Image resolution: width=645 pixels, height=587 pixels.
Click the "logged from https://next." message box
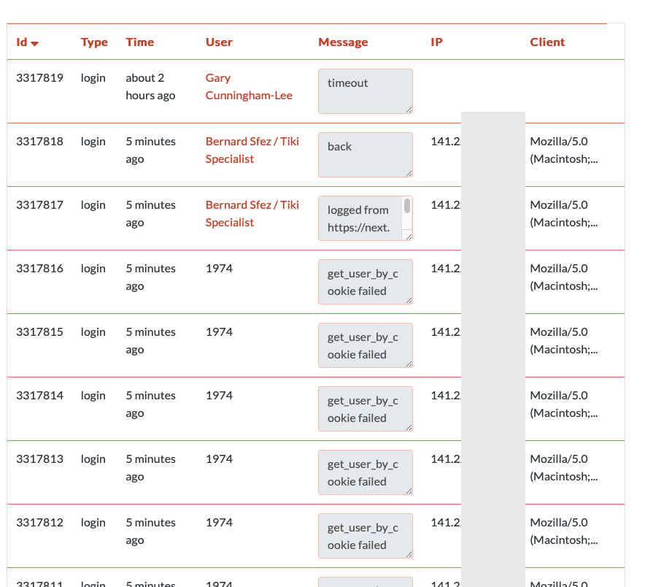tap(360, 218)
